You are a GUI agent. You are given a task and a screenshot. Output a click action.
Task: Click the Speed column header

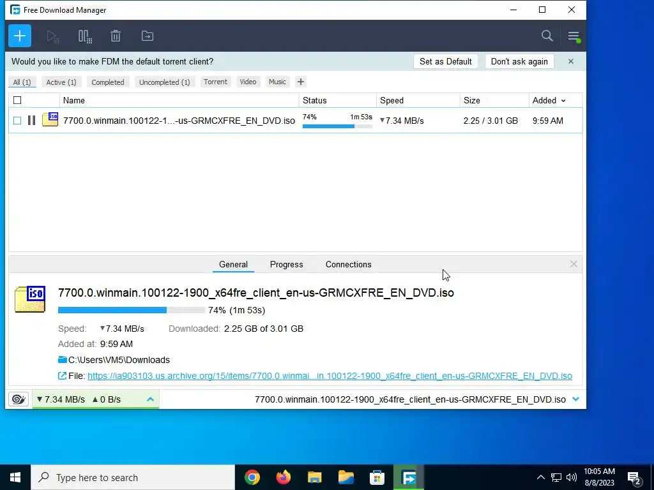coord(418,100)
